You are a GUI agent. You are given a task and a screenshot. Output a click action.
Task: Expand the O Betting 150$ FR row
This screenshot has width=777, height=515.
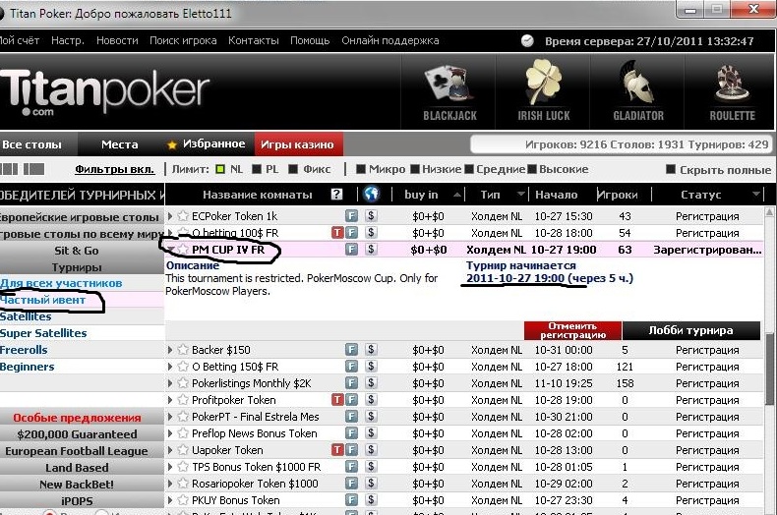170,367
